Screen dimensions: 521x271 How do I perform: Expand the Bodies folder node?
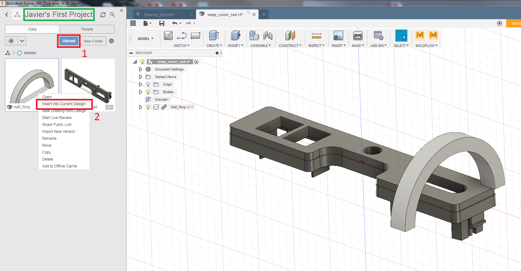pos(141,92)
